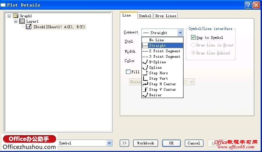Toggle the Gap to Symbol checkbox
The image size is (262, 152).
click(x=193, y=37)
